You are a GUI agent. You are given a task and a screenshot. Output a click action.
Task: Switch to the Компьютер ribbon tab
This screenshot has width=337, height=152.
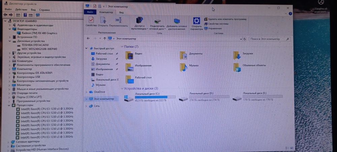click(106, 12)
